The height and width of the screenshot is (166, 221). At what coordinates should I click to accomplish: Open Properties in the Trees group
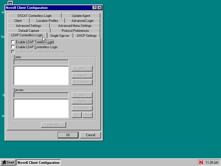(82, 82)
